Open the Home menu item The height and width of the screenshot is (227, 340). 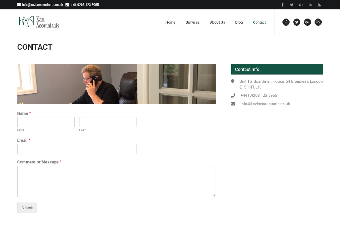(170, 22)
